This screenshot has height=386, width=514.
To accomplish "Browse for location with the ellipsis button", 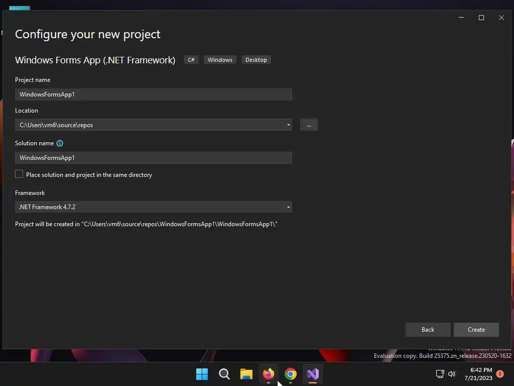I will click(x=309, y=125).
